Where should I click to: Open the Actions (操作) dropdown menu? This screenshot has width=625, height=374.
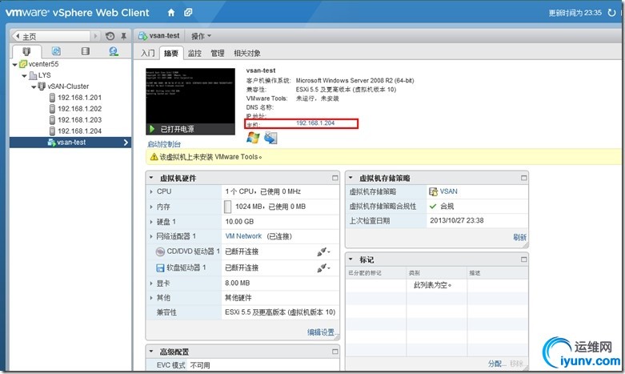tap(202, 36)
